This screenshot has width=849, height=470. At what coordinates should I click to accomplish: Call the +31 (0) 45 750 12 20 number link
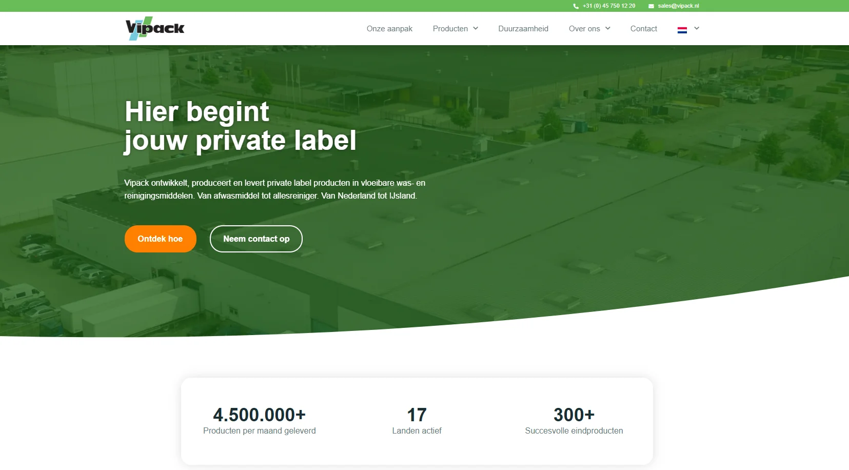click(609, 6)
